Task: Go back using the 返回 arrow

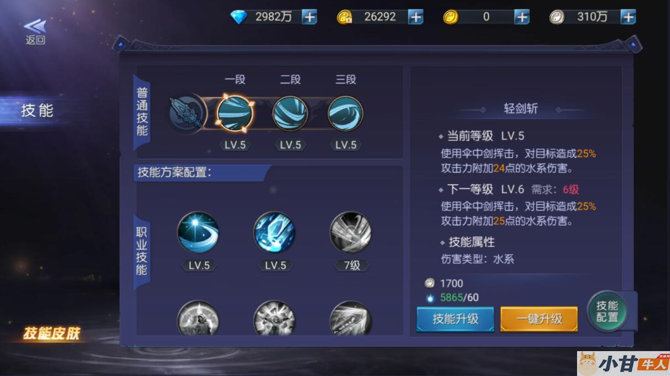Action: point(35,32)
